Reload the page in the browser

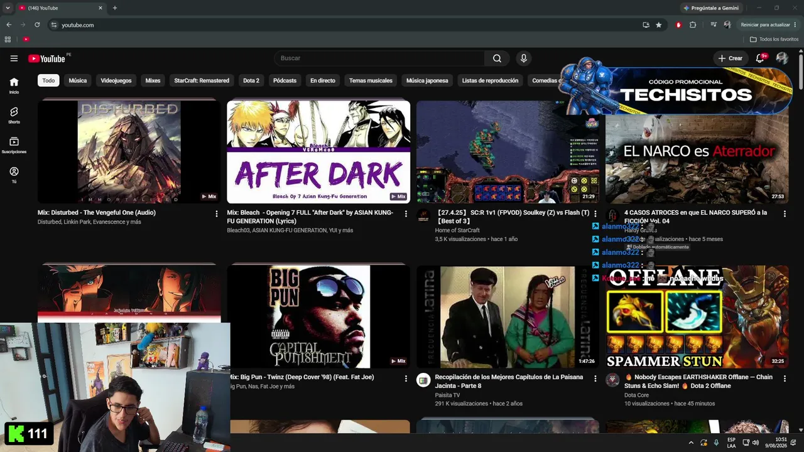click(37, 24)
